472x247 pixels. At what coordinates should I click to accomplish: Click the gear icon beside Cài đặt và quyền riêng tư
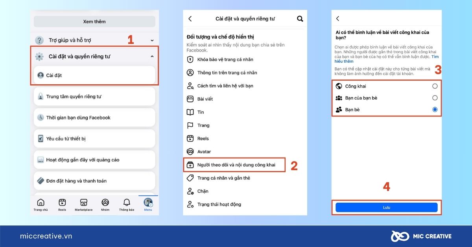click(39, 57)
